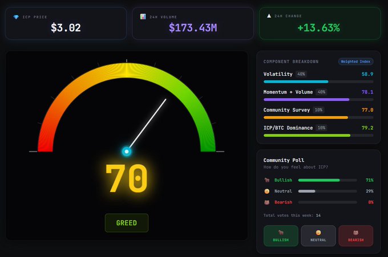Click the diamond icon beside ICP Price
Screen dimensions: 388x257
click(x=16, y=17)
